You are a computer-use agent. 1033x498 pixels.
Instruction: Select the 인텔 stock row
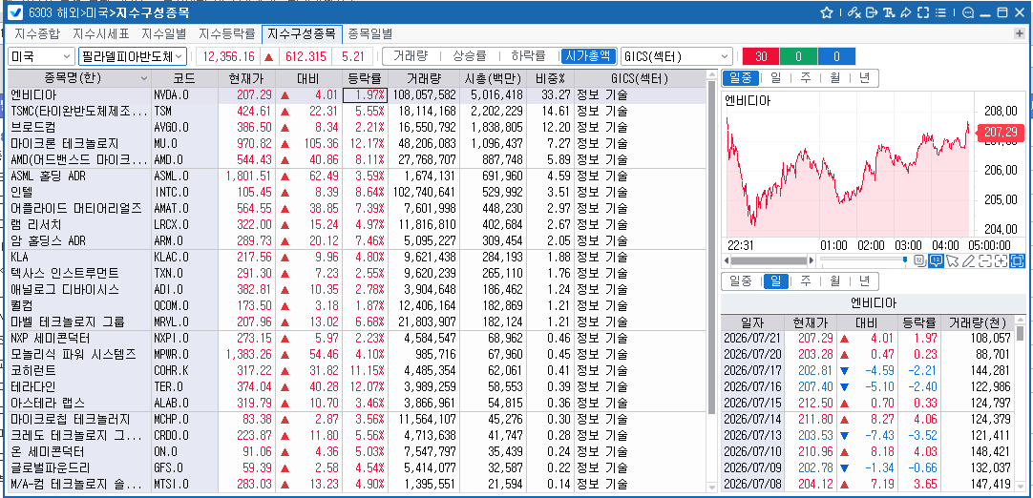point(356,192)
